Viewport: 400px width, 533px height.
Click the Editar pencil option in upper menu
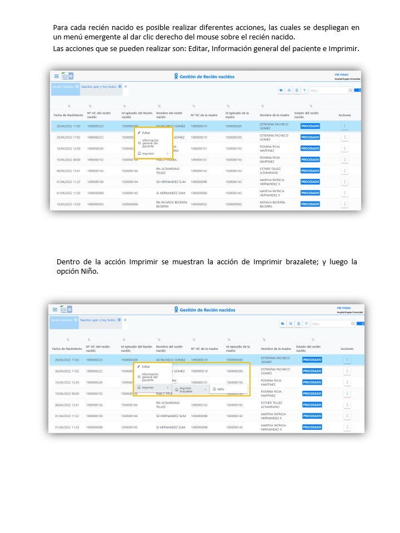pyautogui.click(x=146, y=133)
